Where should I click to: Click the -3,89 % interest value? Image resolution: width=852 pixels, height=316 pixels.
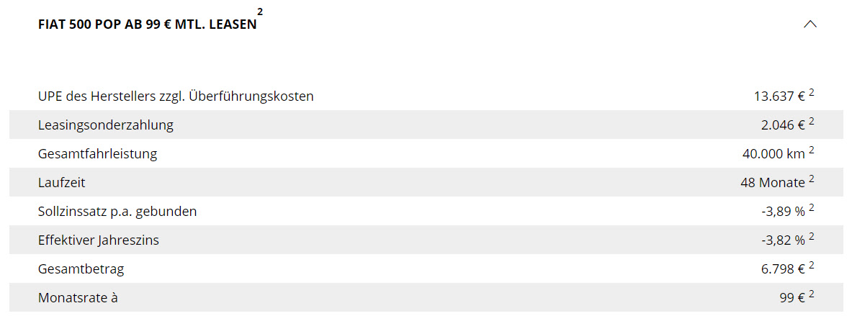783,212
